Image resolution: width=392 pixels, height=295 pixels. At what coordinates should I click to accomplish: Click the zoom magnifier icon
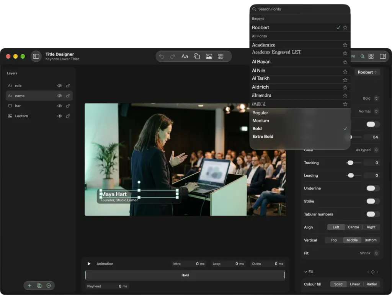[x=362, y=56]
